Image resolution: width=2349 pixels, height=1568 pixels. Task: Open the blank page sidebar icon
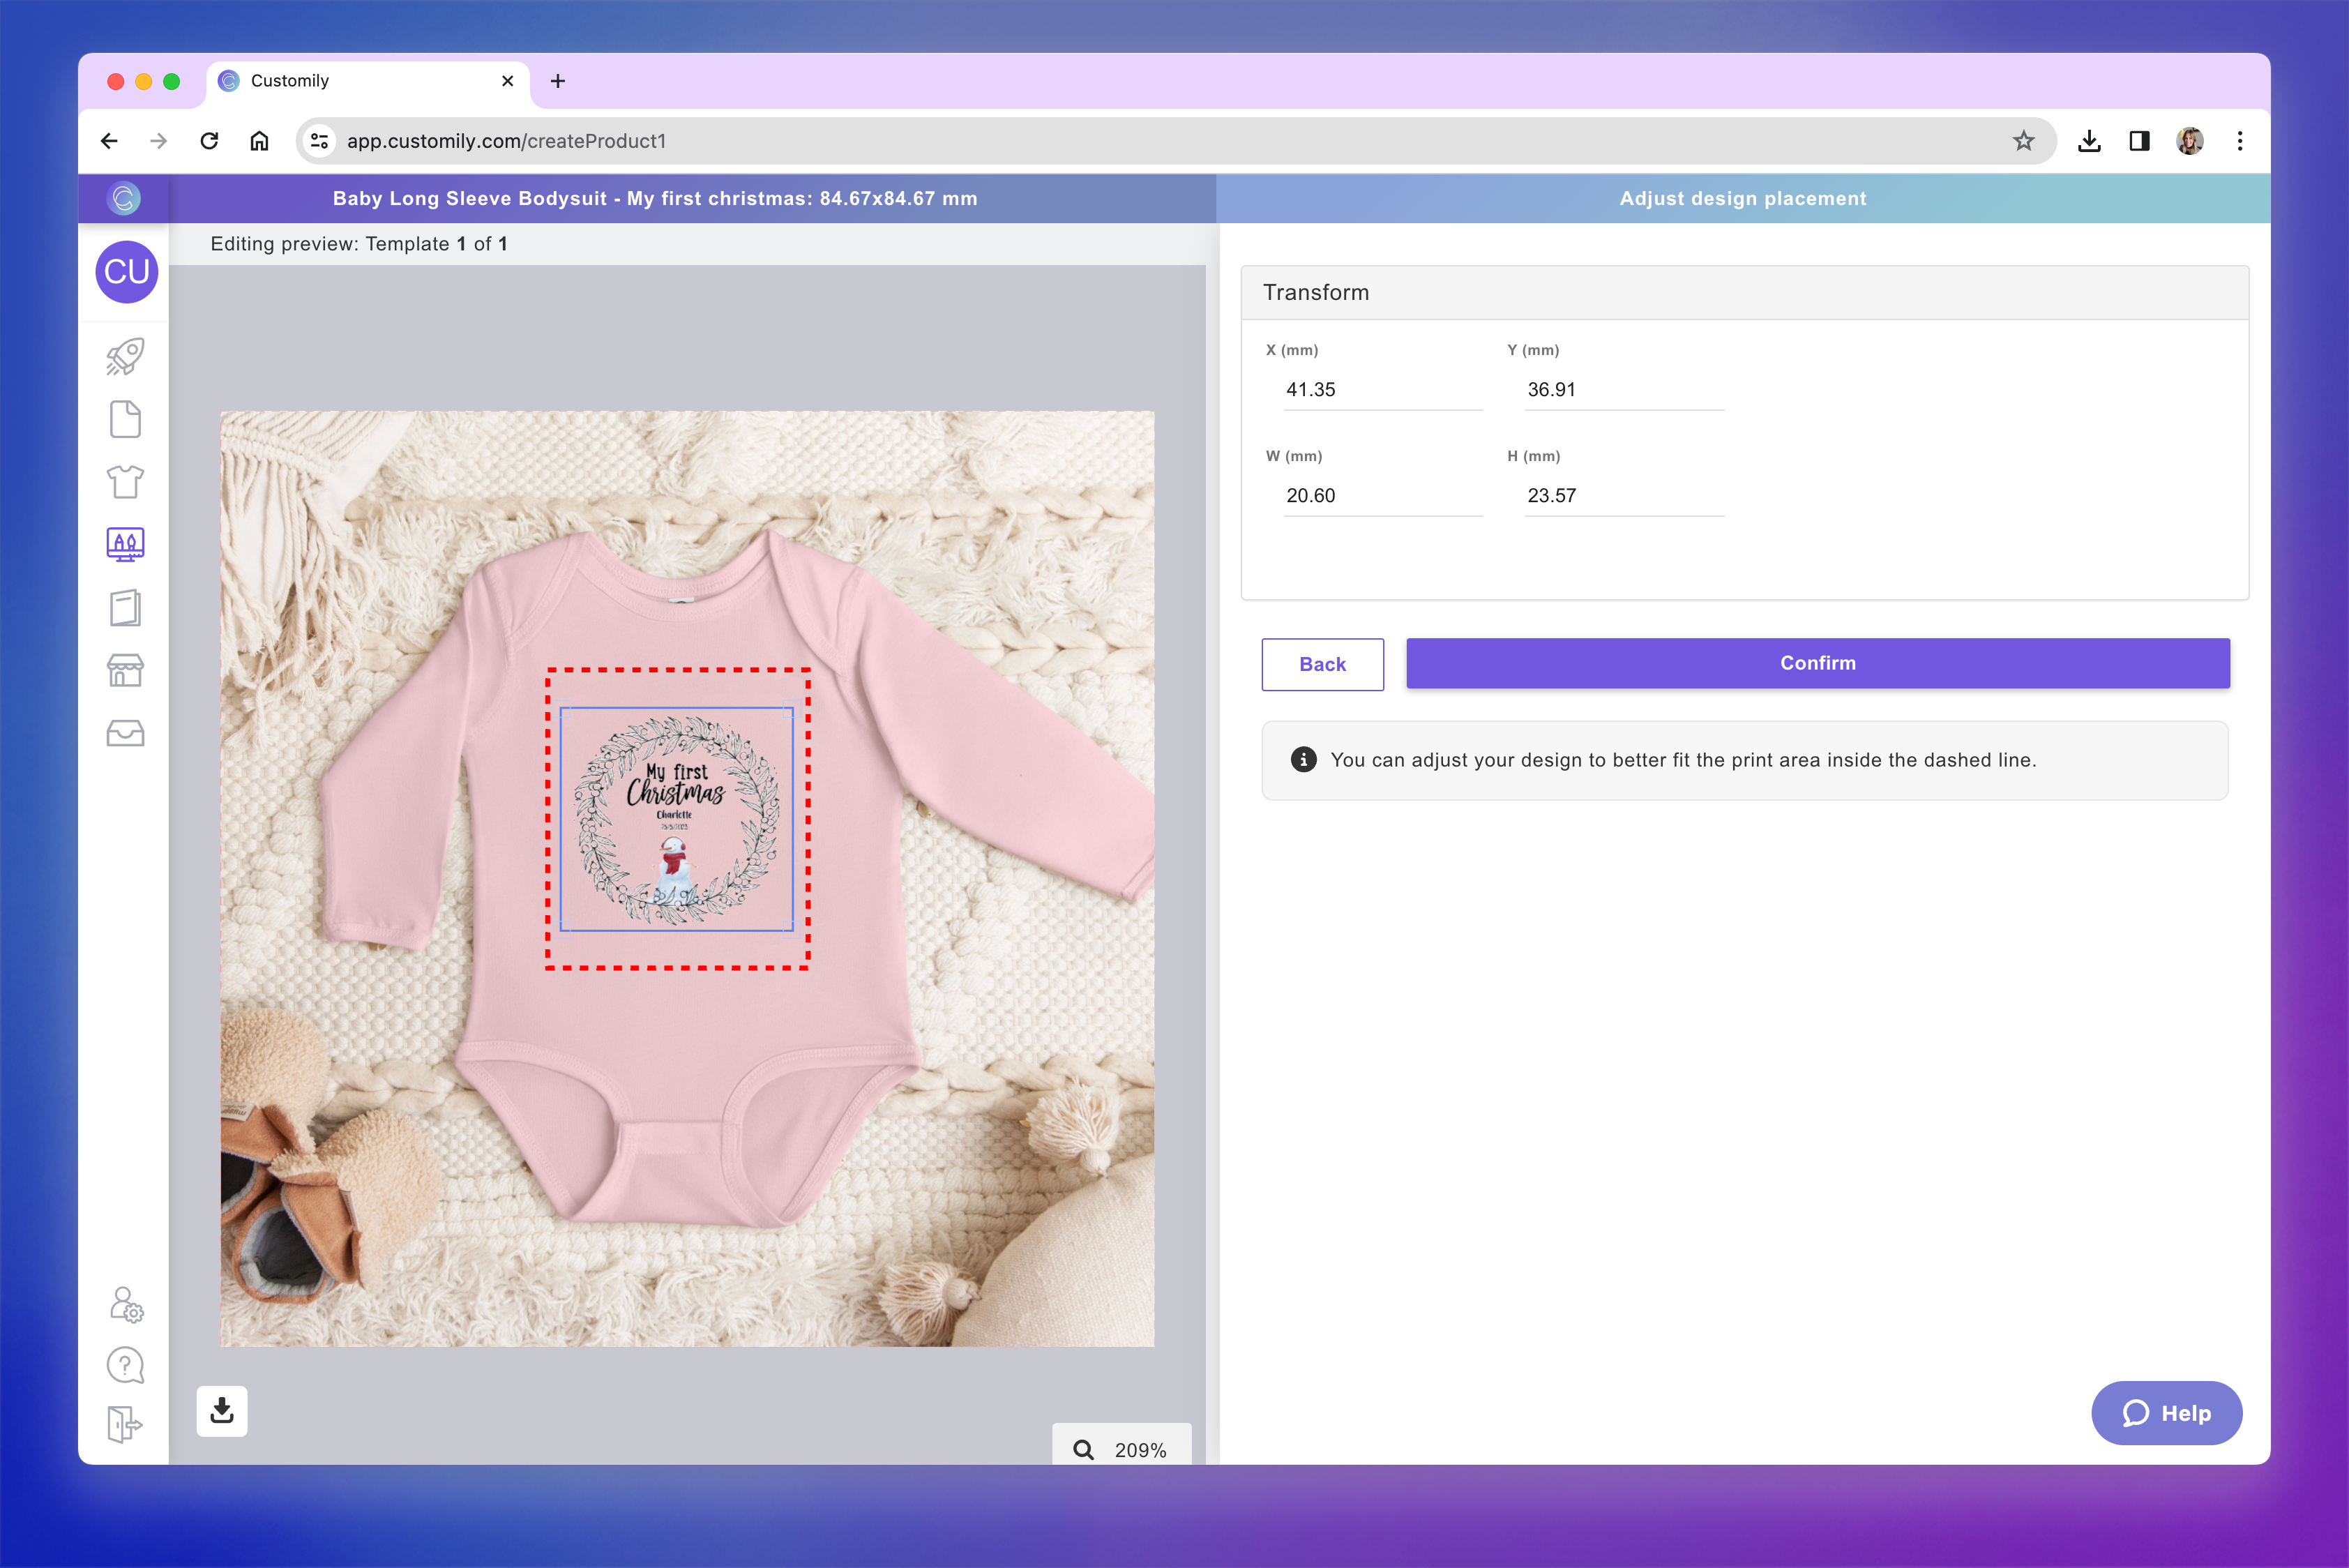125,419
